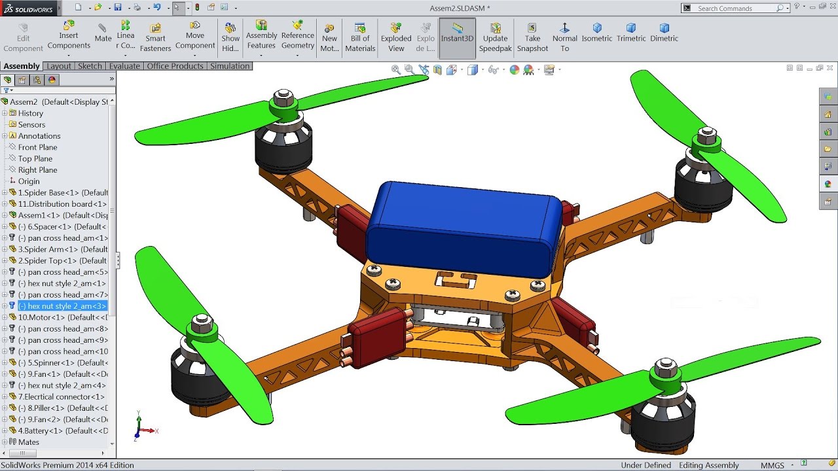Open the Insert Components dropdown arrow
The image size is (838, 471).
pyautogui.click(x=69, y=55)
